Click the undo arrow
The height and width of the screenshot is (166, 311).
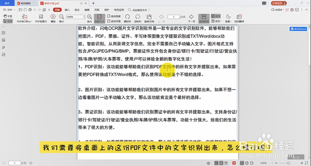click(35, 10)
